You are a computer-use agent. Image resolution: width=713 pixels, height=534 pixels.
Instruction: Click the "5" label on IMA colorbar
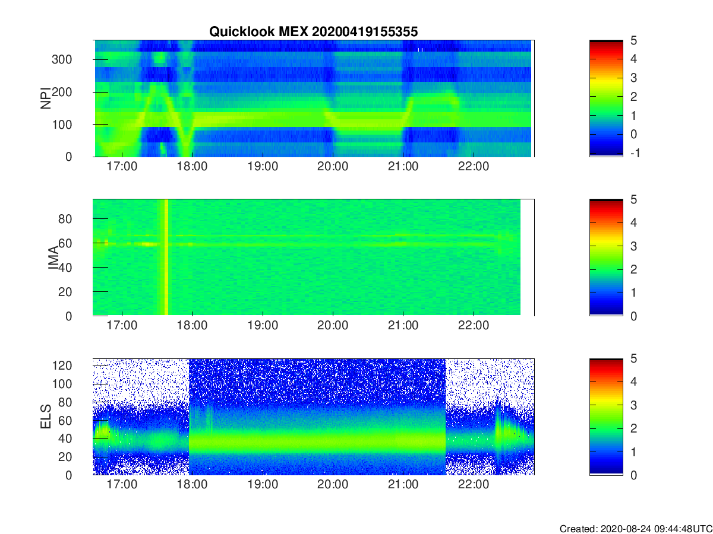pyautogui.click(x=633, y=199)
